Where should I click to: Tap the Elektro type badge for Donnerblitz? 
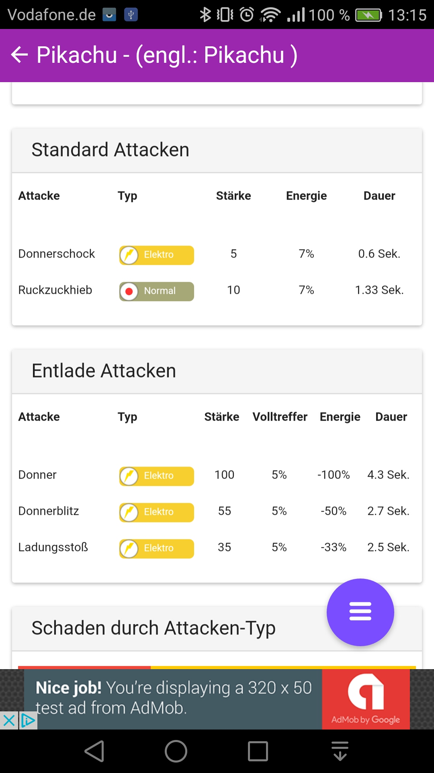click(157, 512)
